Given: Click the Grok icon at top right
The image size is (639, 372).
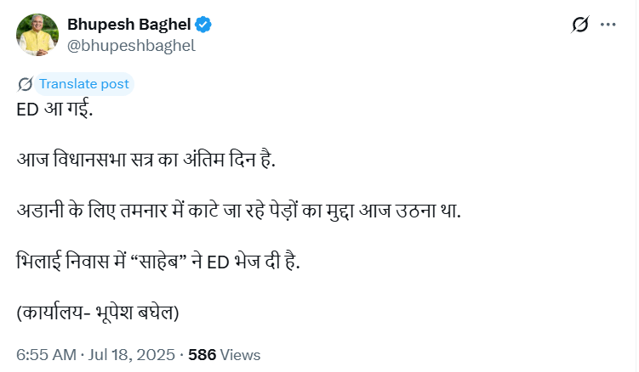Looking at the screenshot, I should click(x=580, y=25).
